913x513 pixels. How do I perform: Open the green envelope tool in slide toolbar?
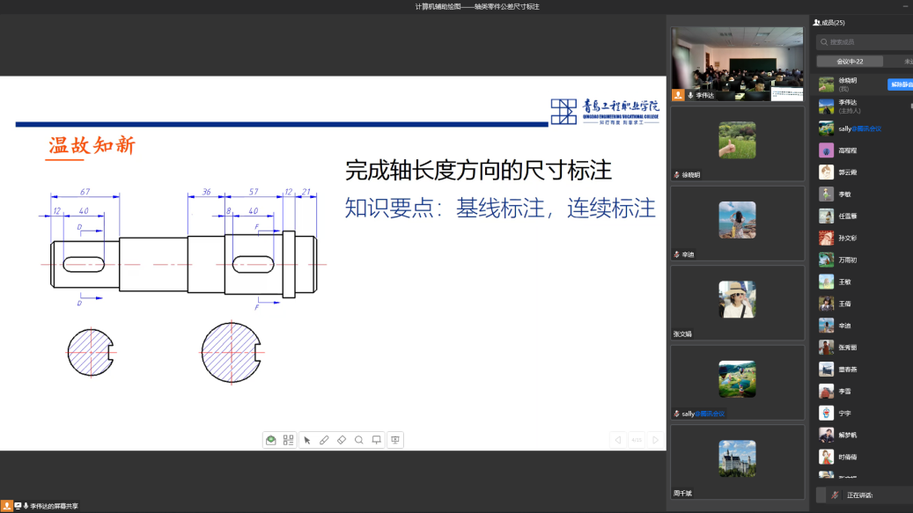[x=271, y=440]
